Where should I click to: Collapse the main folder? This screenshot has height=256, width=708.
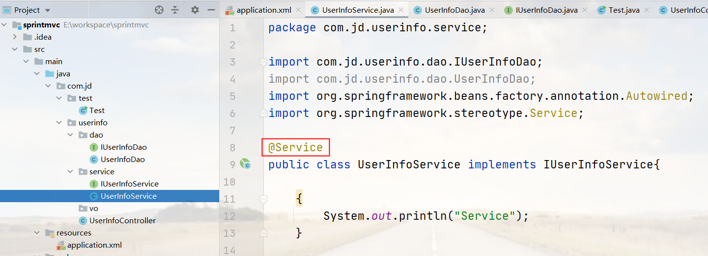click(x=26, y=62)
